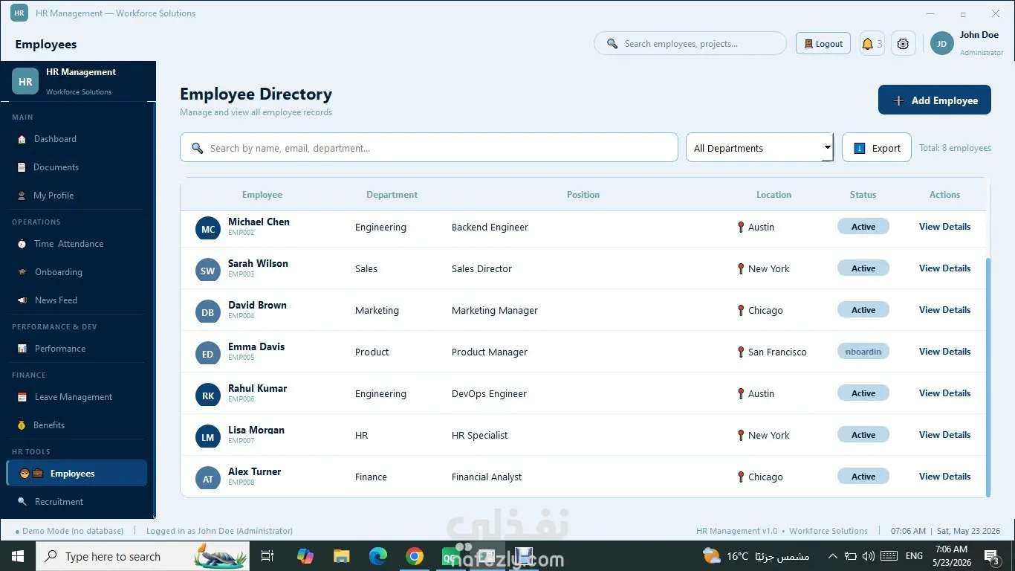The image size is (1015, 571).
Task: Click the JD user avatar
Action: coord(941,44)
